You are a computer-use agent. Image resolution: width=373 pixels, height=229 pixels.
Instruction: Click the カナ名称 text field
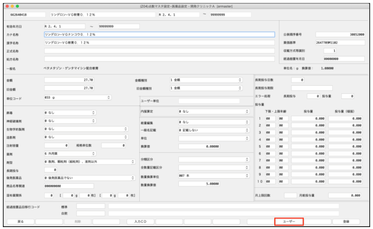pyautogui.click(x=159, y=34)
